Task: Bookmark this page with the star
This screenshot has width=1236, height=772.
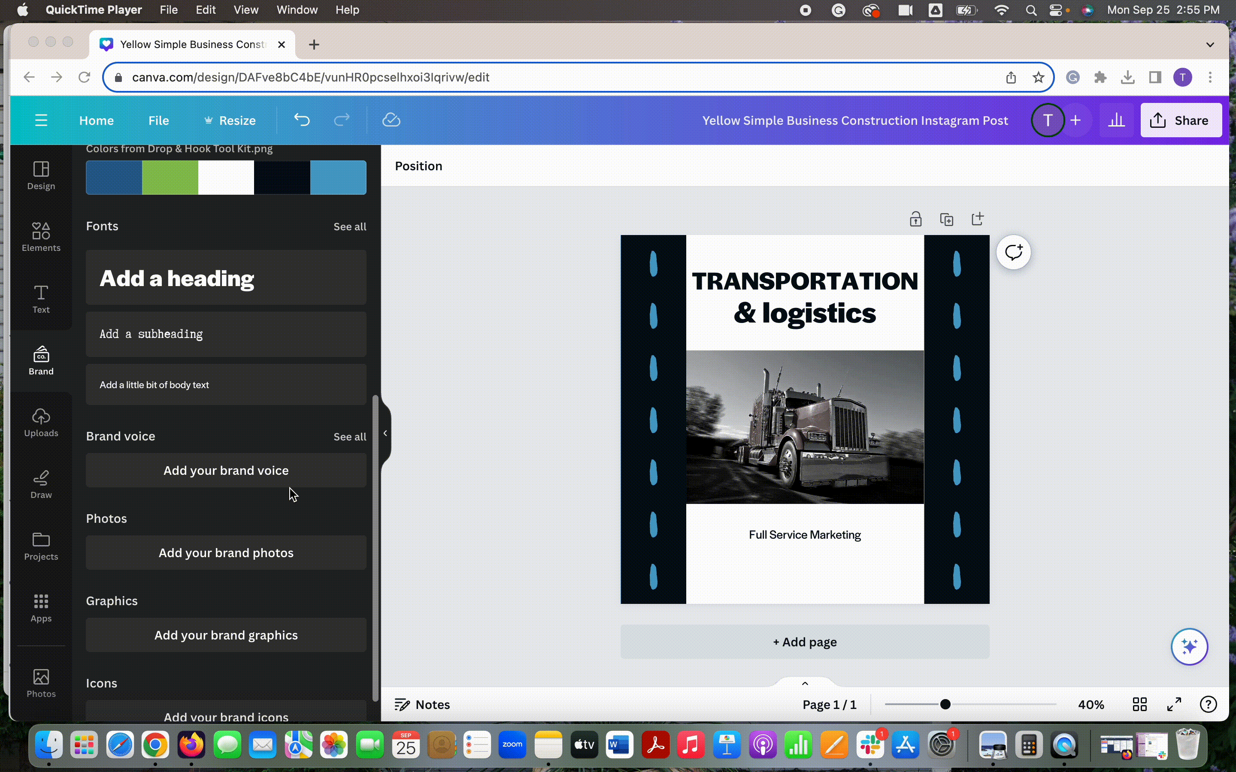Action: tap(1038, 77)
